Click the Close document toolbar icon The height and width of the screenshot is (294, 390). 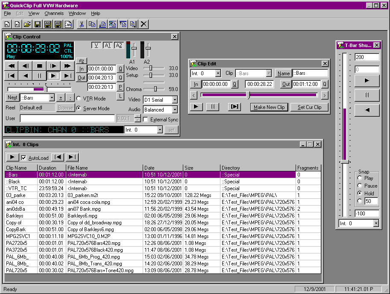click(68, 24)
